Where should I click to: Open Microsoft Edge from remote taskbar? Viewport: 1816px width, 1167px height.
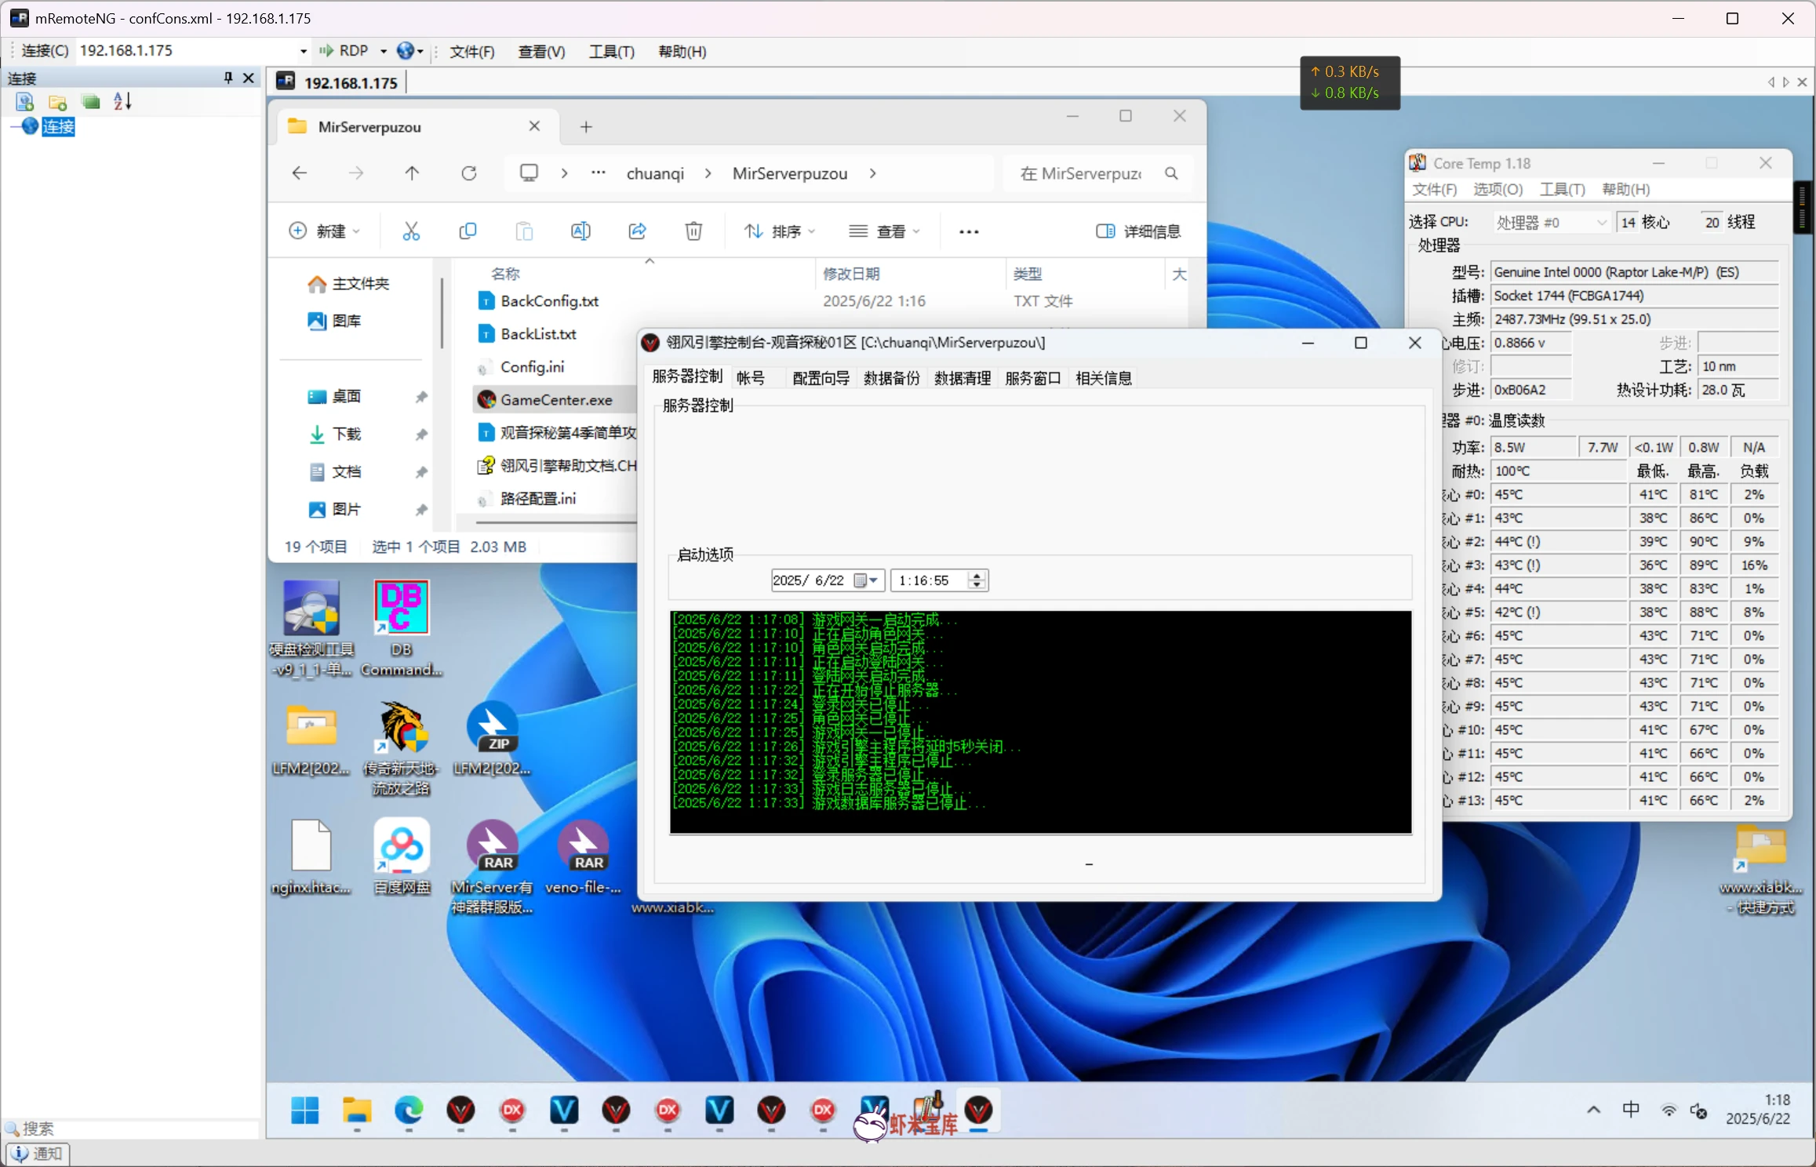coord(409,1111)
